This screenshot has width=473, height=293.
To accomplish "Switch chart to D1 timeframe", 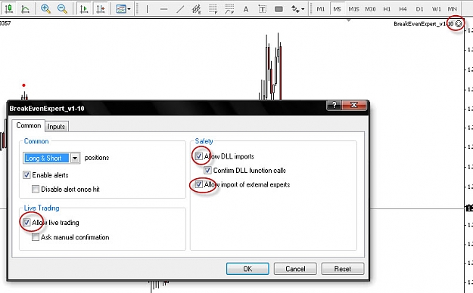I will click(x=419, y=9).
